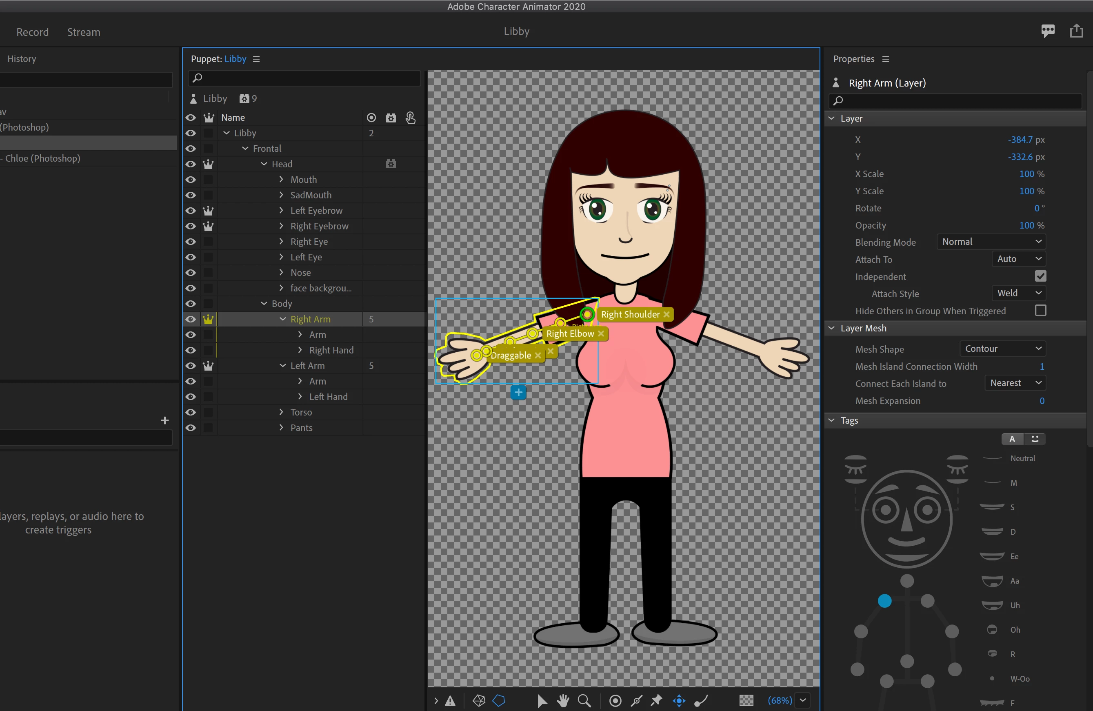Viewport: 1093px width, 711px height.
Task: Select the Stick tool in bottom toolbar
Action: (637, 700)
